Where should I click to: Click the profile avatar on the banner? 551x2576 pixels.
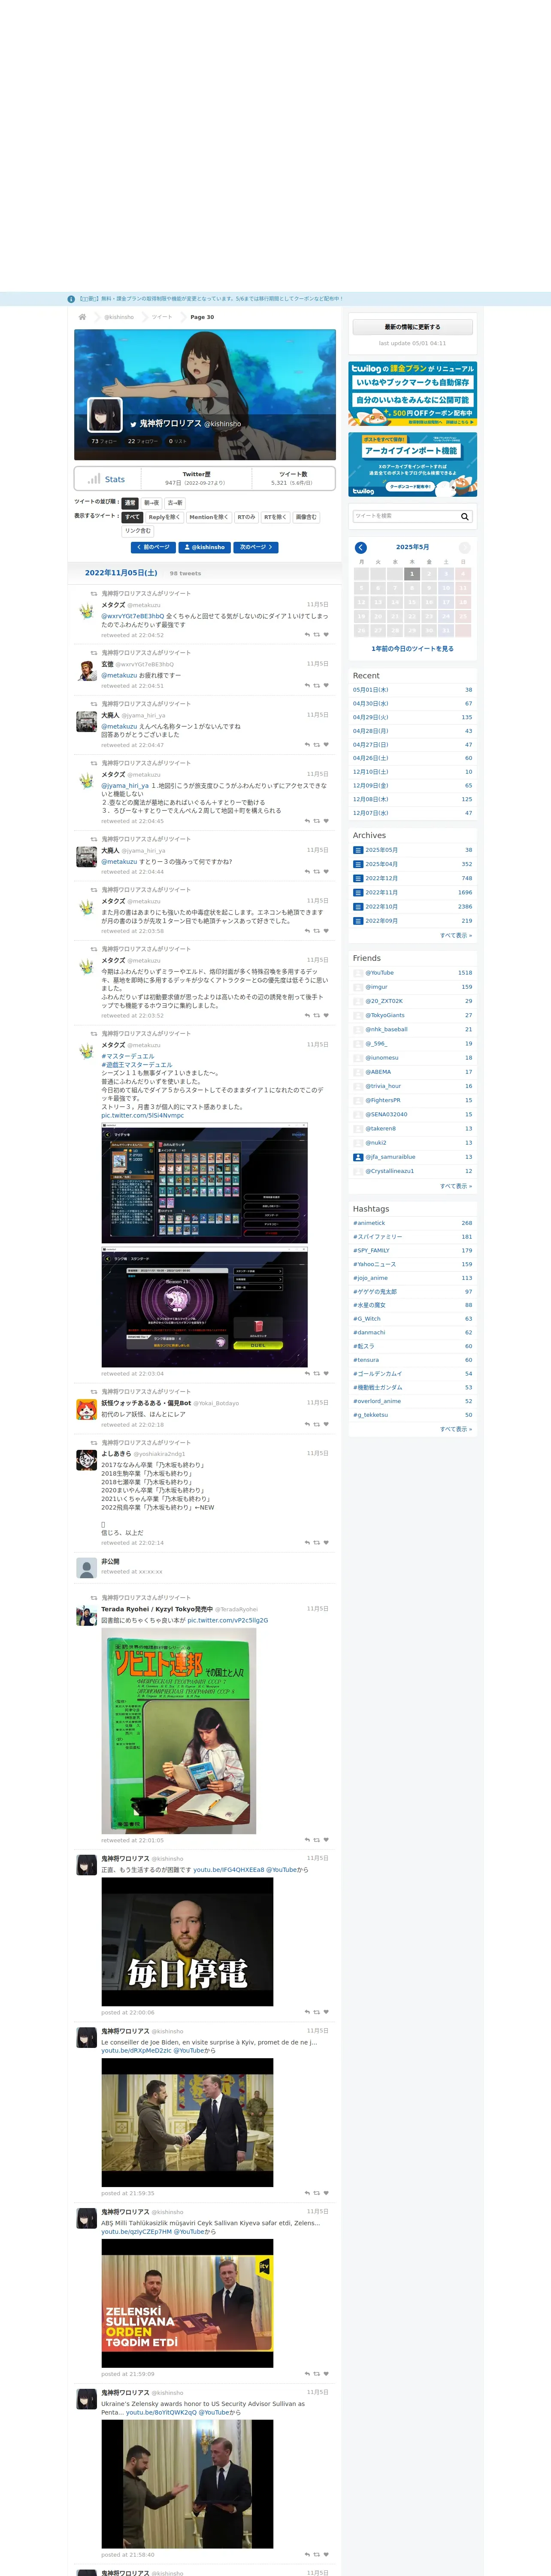(x=105, y=415)
